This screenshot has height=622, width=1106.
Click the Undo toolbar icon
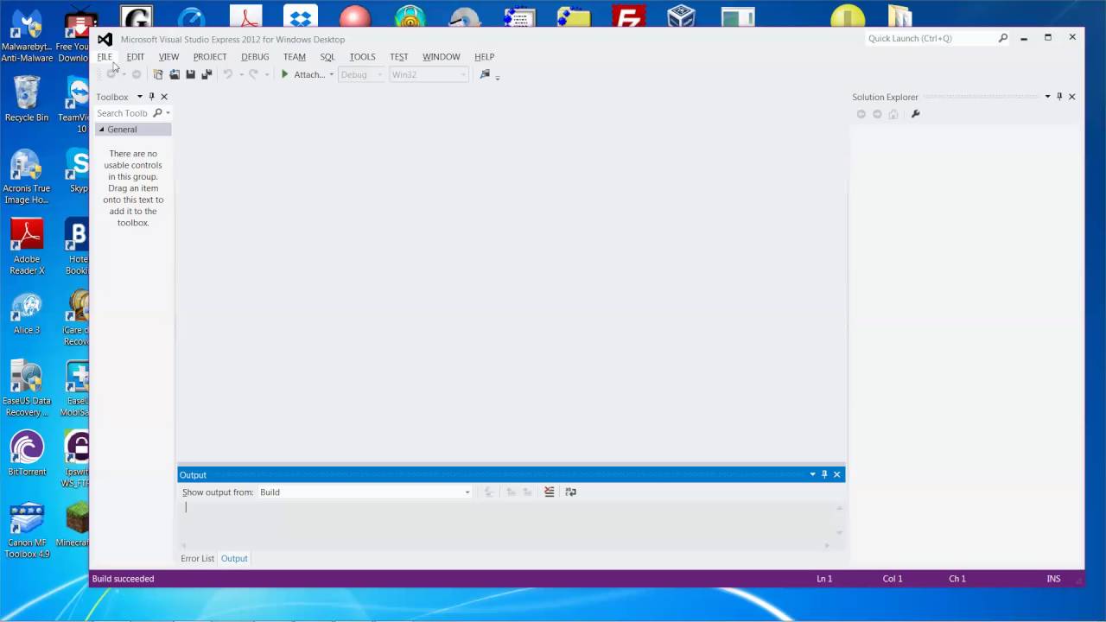(x=228, y=74)
